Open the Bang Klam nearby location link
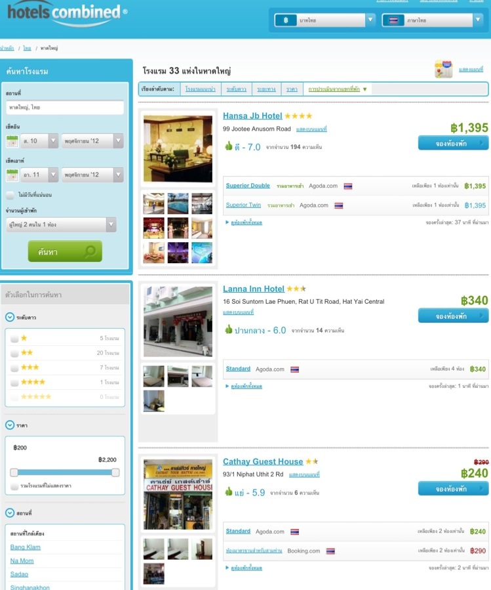 coord(25,547)
